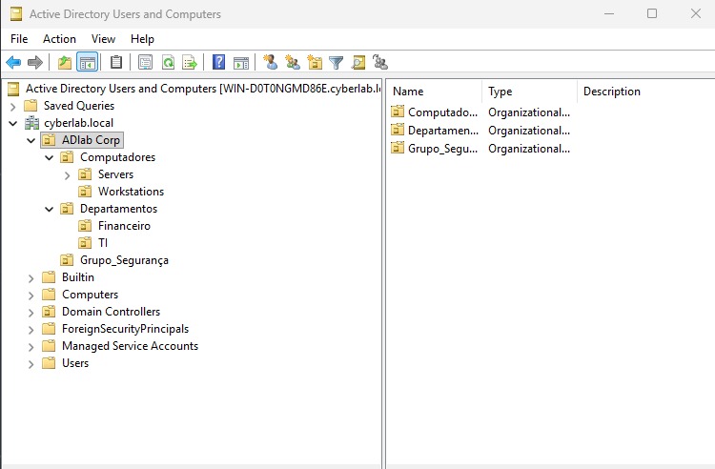Toggle the Show/Hide Action Pane icon
715x469 pixels.
pos(241,62)
